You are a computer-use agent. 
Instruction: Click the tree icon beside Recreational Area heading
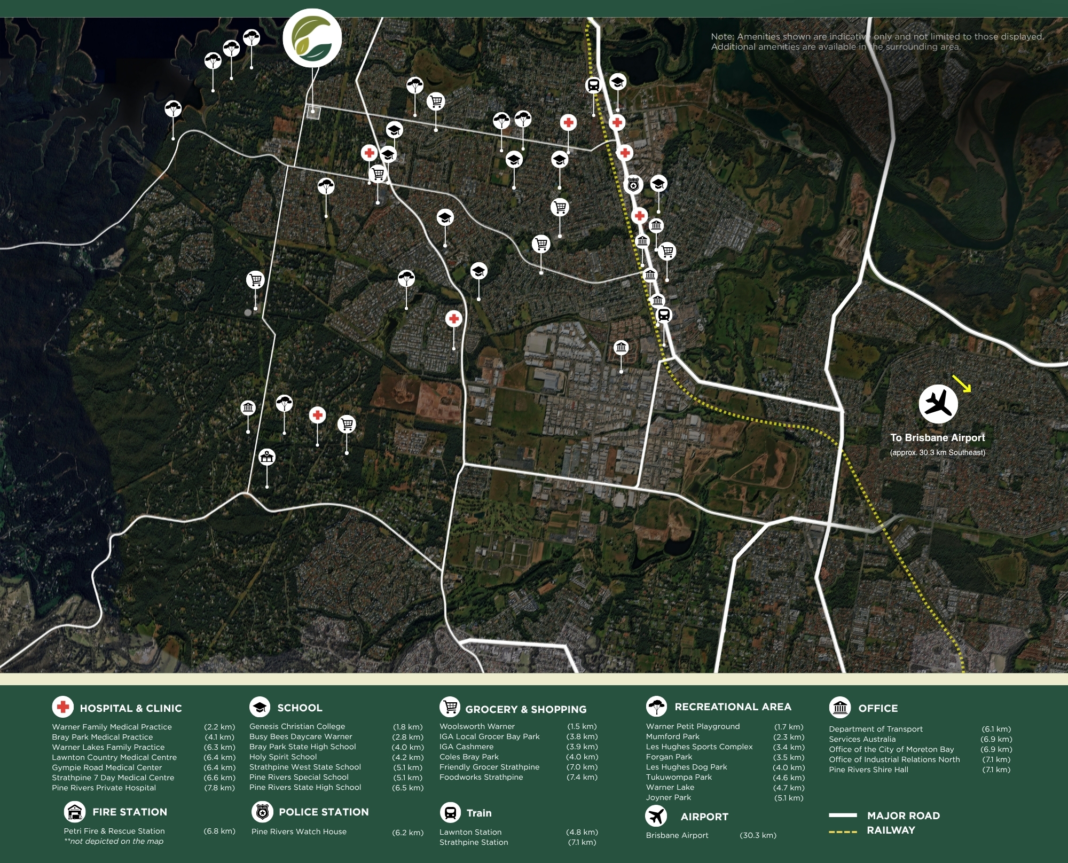tap(657, 707)
